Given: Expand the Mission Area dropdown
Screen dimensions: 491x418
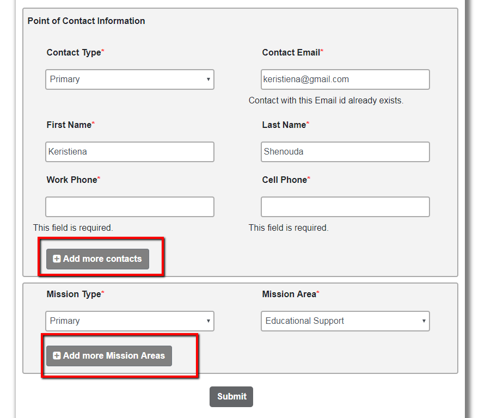Looking at the screenshot, I should 345,321.
